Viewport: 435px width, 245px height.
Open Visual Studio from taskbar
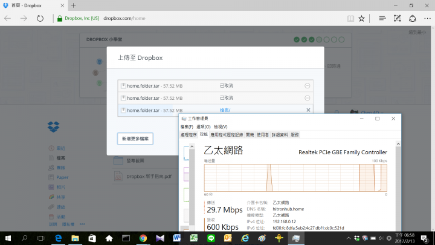(160, 238)
